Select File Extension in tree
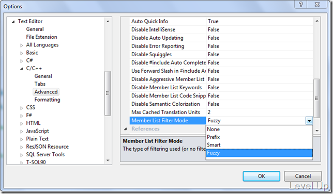 tap(41, 37)
